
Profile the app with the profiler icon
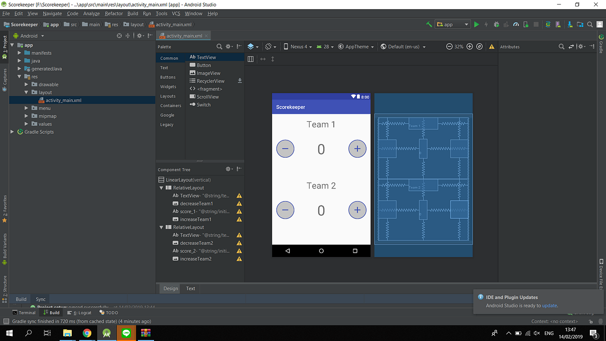[x=516, y=24]
